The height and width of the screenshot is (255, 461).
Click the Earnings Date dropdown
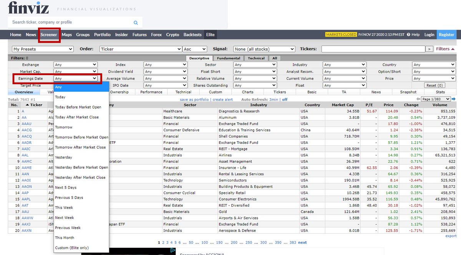pos(75,78)
